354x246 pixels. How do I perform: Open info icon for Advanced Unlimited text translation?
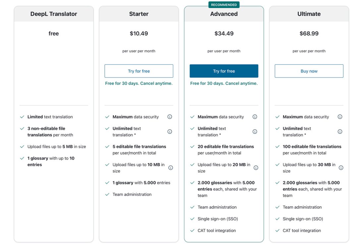(x=255, y=131)
